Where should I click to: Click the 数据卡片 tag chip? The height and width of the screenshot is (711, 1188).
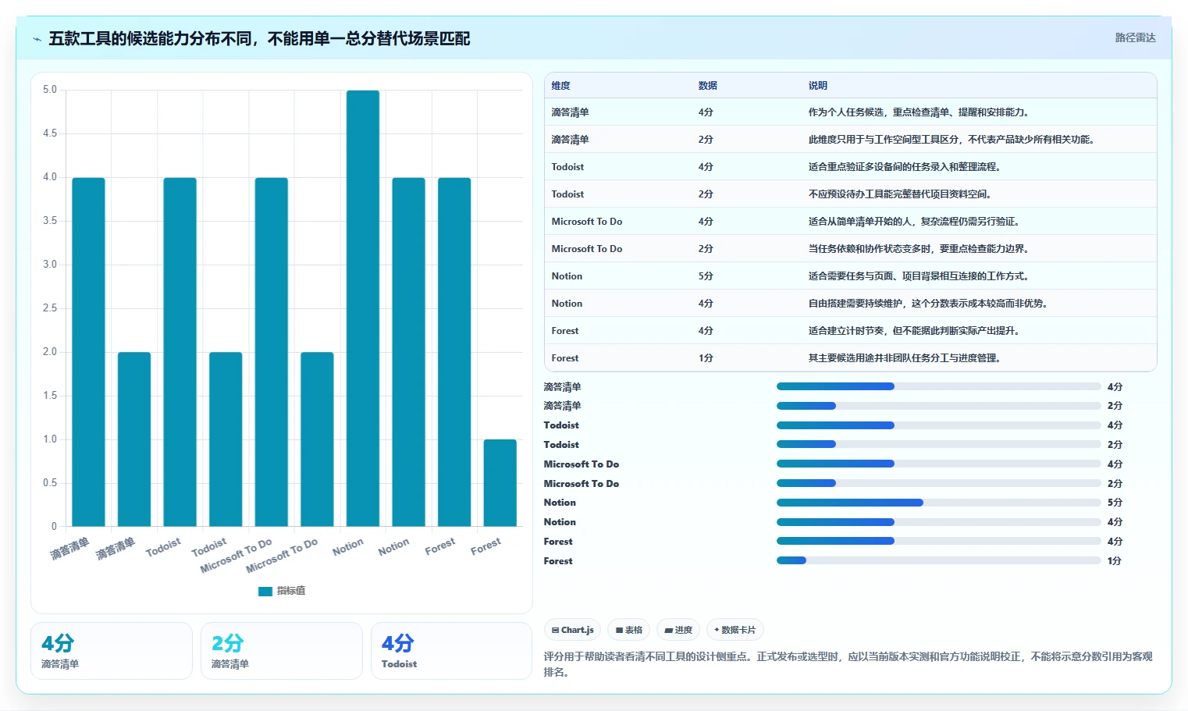point(734,630)
